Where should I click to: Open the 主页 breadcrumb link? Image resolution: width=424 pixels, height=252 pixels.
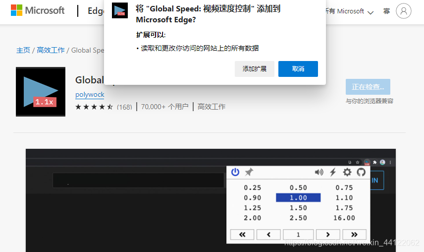click(23, 50)
